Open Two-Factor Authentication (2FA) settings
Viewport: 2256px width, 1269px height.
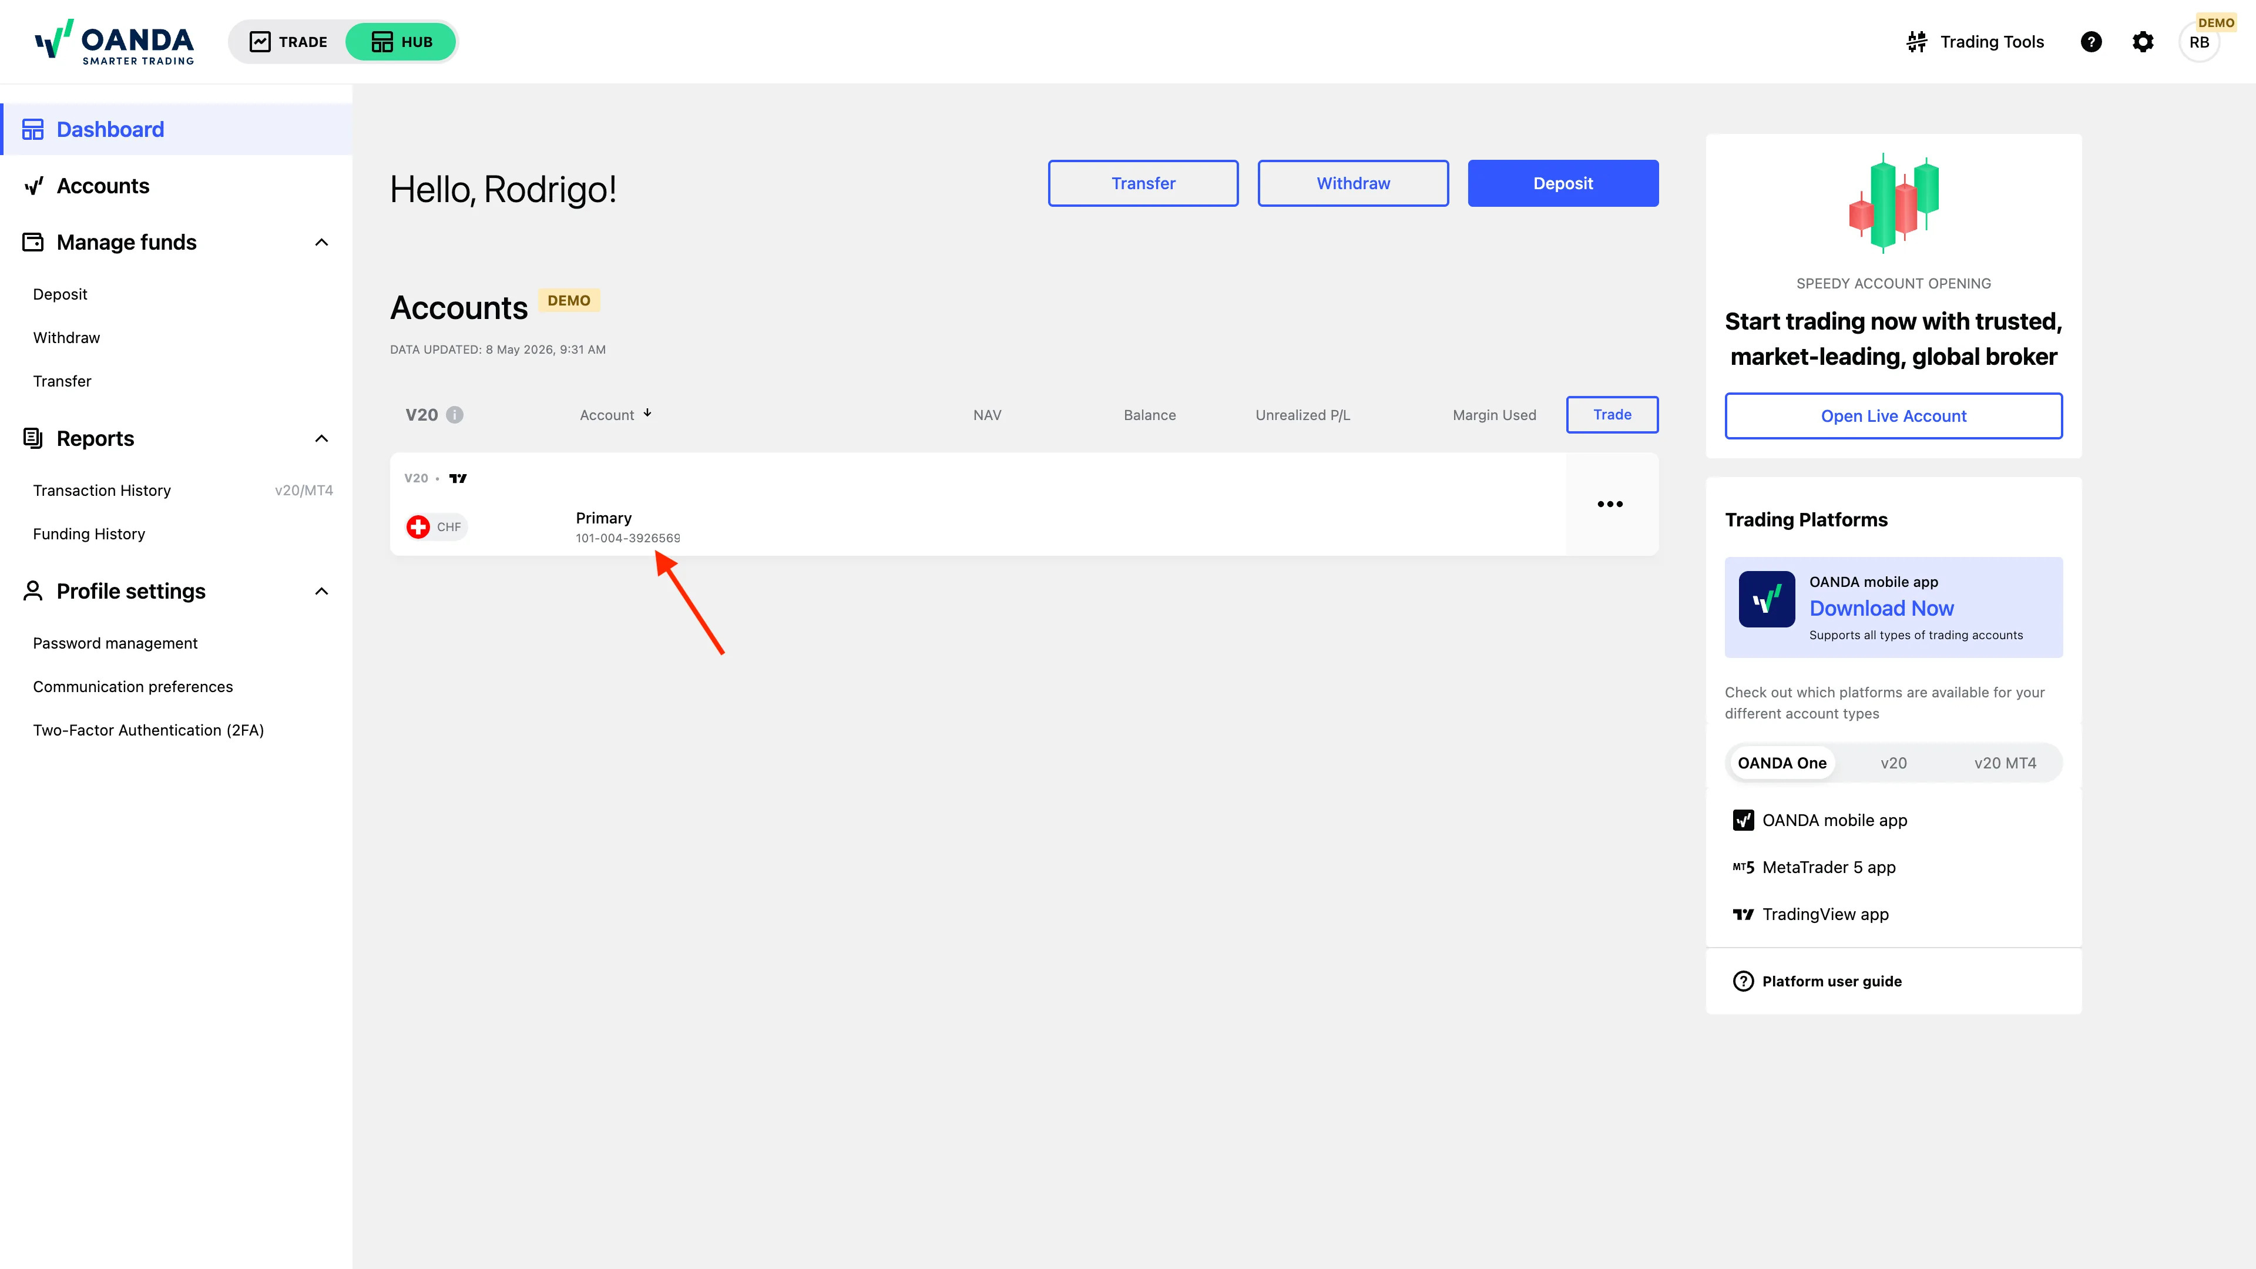tap(149, 730)
